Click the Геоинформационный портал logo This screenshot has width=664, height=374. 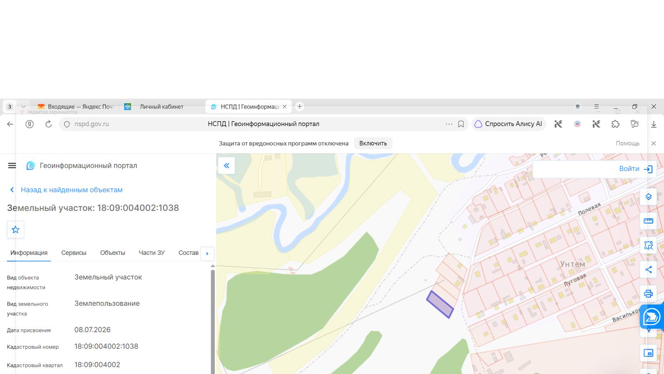(x=82, y=166)
